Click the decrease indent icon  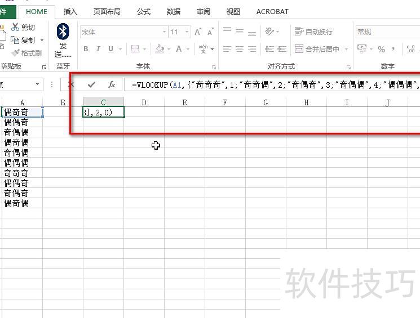pyautogui.click(x=269, y=49)
